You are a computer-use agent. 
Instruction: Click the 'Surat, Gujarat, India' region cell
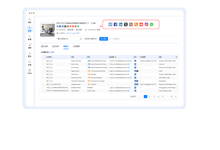click(165, 91)
